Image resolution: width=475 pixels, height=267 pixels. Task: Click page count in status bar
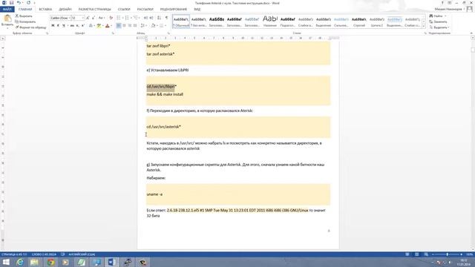point(14,254)
